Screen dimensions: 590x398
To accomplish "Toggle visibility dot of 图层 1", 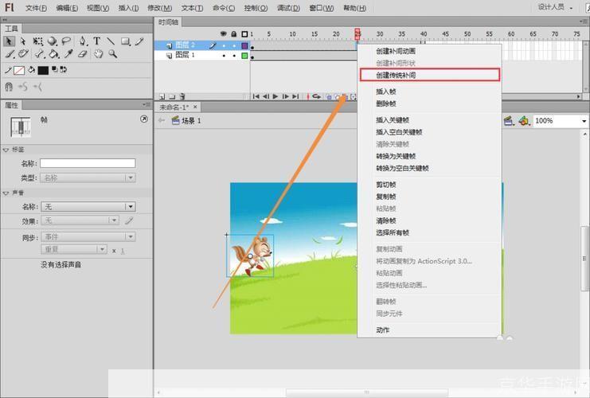I will point(224,56).
